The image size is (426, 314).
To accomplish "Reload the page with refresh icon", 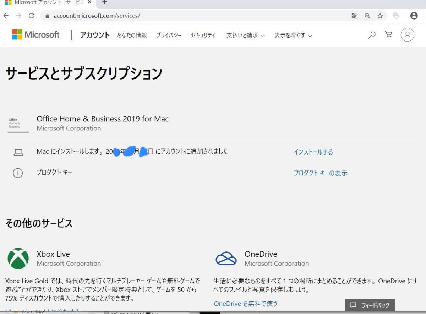I will pos(32,16).
